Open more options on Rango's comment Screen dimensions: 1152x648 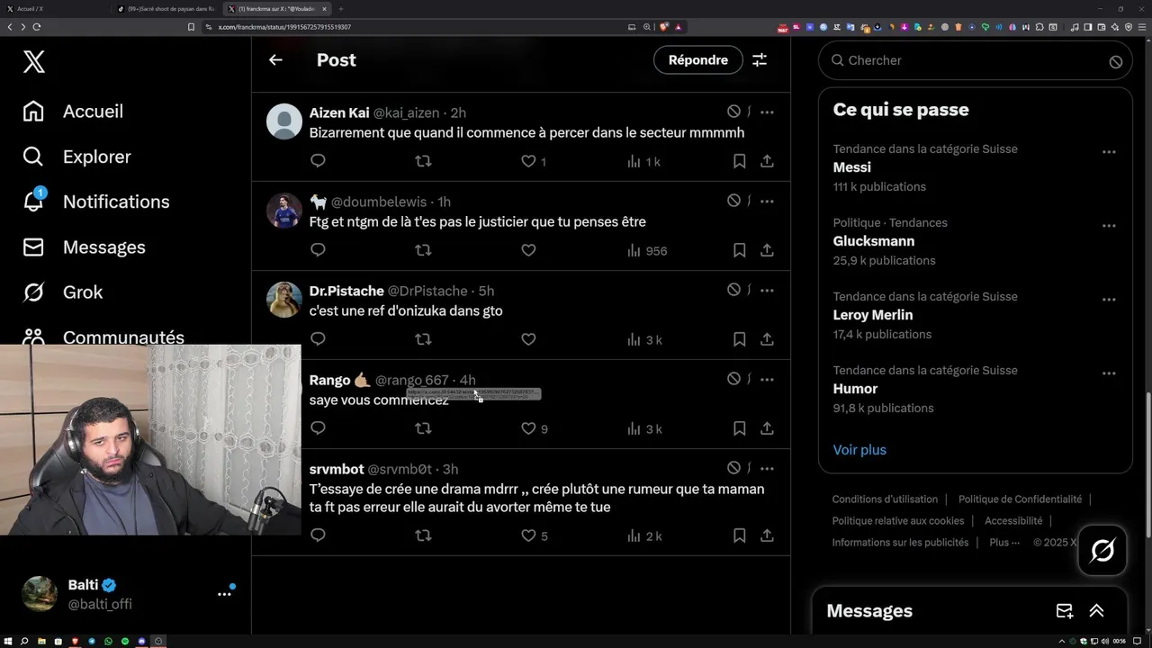[767, 380]
